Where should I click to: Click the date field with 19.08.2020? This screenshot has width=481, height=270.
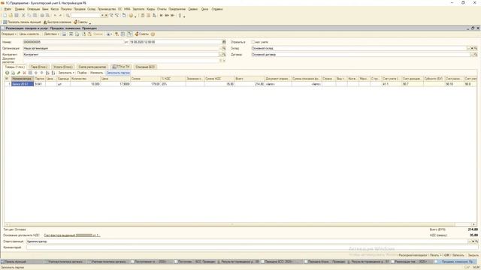click(x=175, y=42)
